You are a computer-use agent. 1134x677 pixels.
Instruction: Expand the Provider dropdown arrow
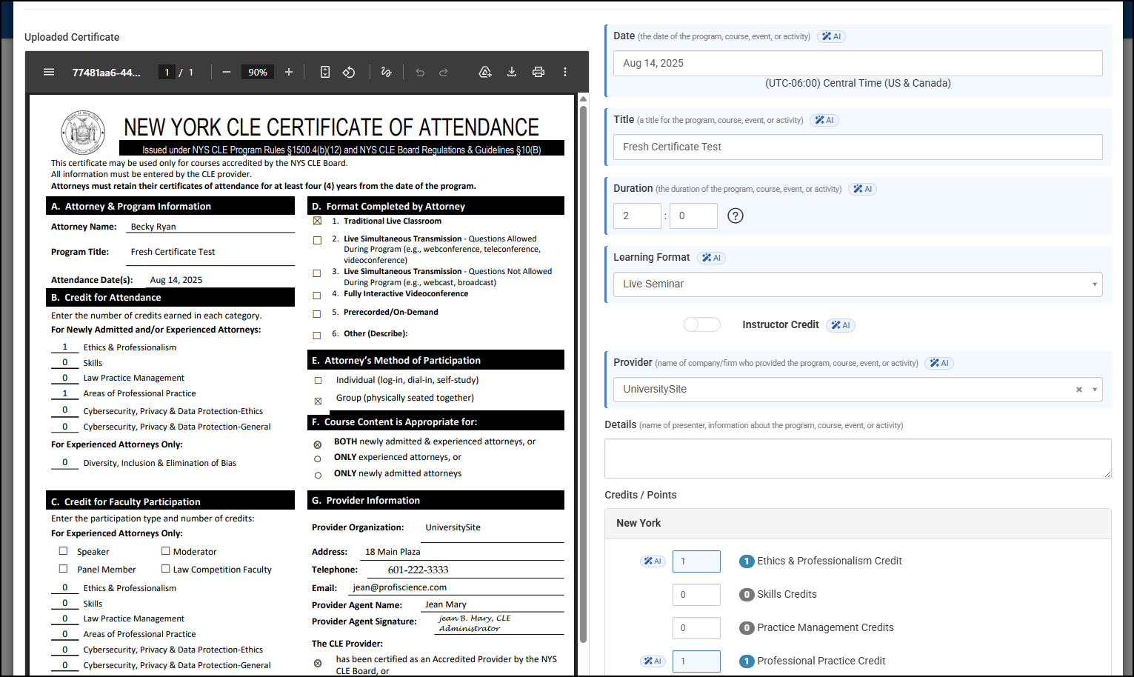1094,390
